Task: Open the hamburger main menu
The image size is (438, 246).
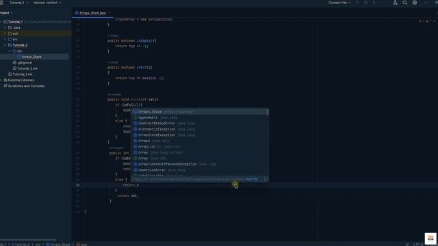Action: (x=1, y=3)
